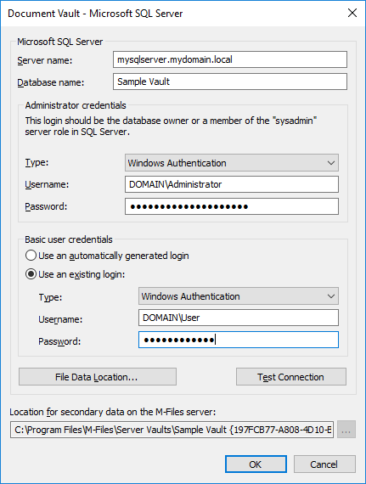Click the Use an existing login label
Viewport: 366px width, 484px height.
coord(82,274)
